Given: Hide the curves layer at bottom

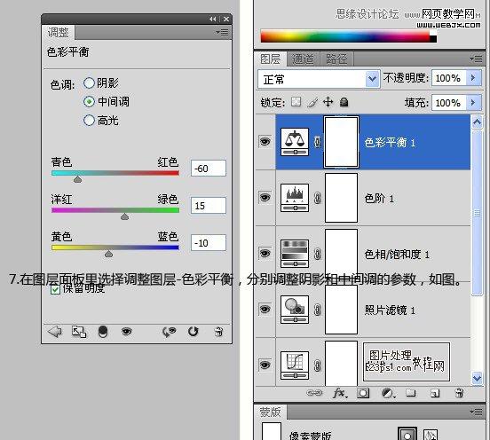Looking at the screenshot, I should [x=265, y=365].
